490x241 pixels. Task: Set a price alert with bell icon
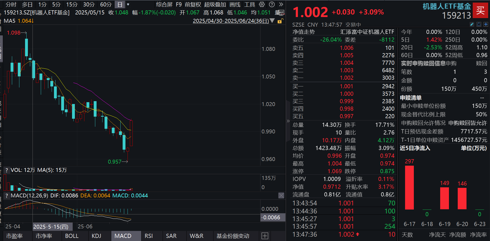point(479,24)
